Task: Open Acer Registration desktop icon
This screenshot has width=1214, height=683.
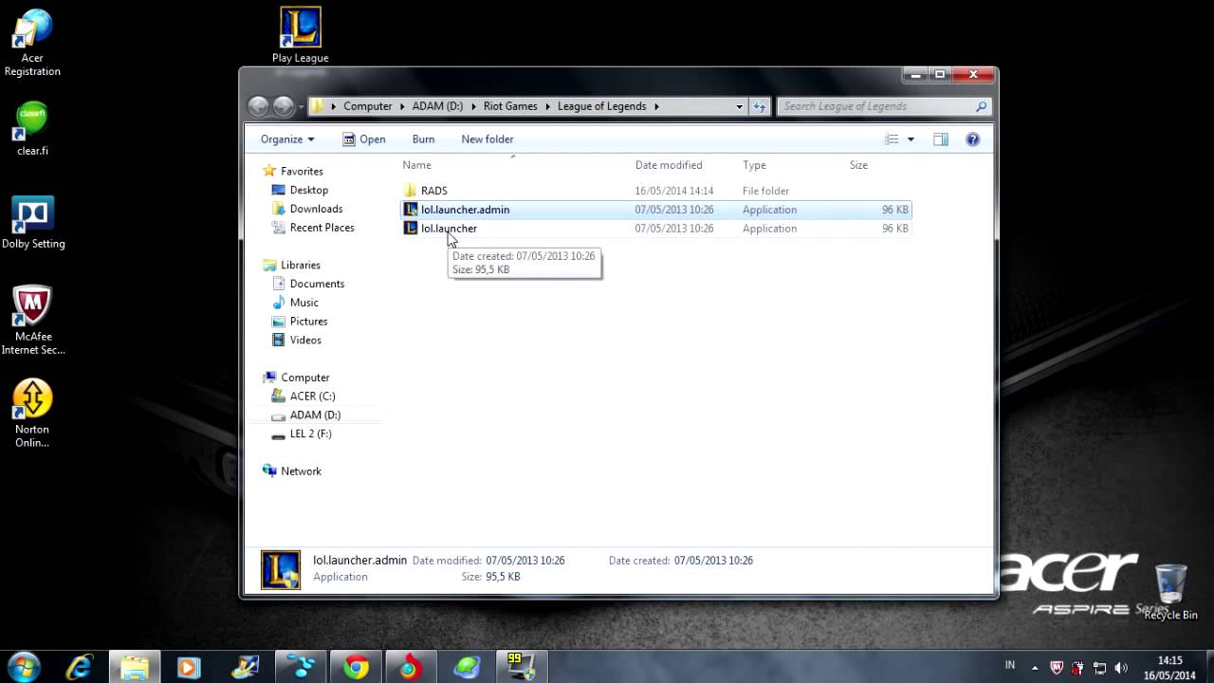Action: (x=32, y=43)
